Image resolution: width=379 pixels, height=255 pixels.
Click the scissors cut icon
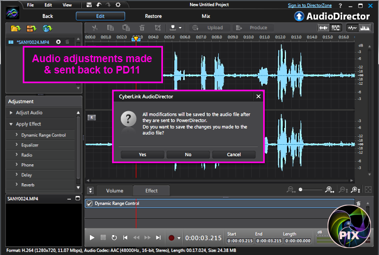click(95, 28)
